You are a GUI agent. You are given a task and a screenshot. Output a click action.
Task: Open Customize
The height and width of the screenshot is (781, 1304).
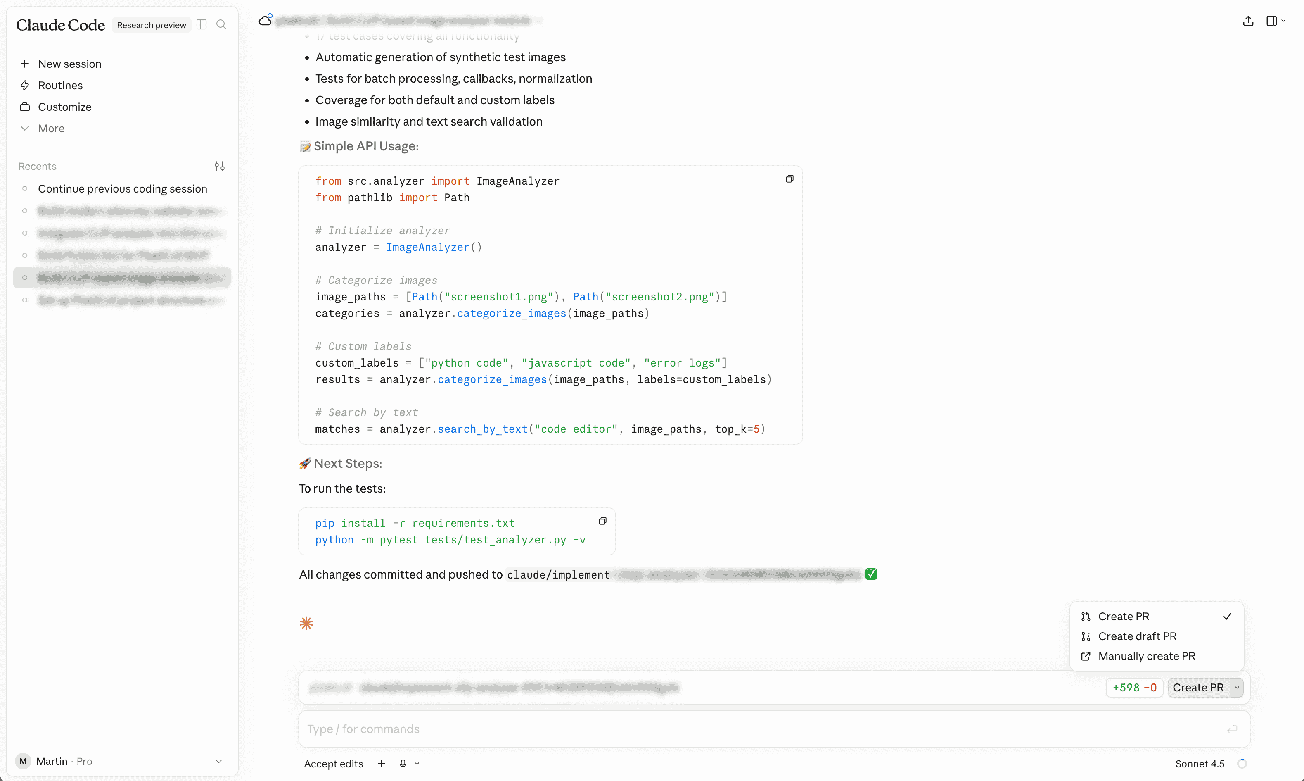pyautogui.click(x=121, y=107)
